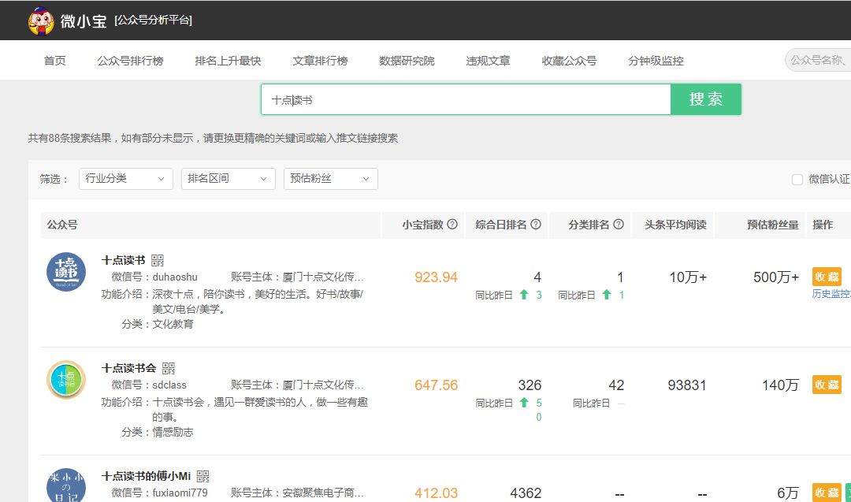Click the green 搜索 button

pos(705,101)
